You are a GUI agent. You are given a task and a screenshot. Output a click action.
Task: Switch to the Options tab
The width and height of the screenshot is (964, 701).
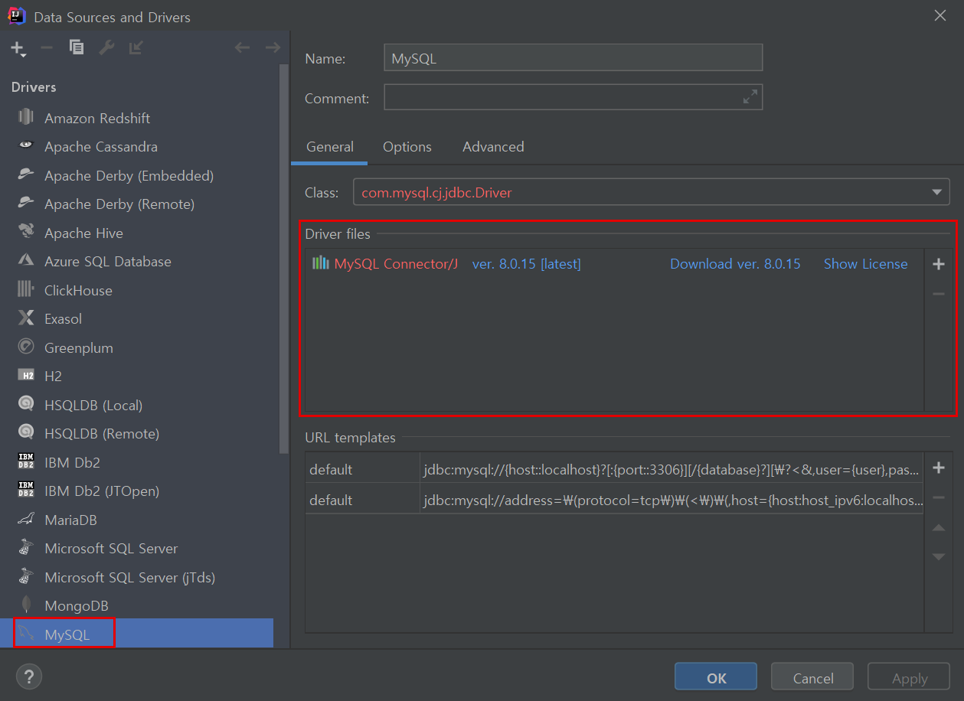(x=407, y=147)
